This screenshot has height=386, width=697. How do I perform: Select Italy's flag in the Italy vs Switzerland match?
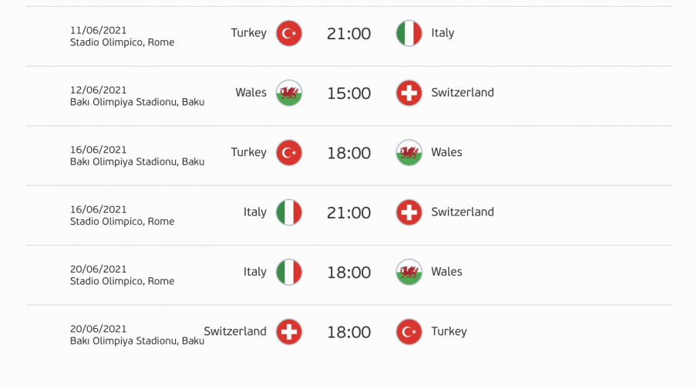click(289, 212)
